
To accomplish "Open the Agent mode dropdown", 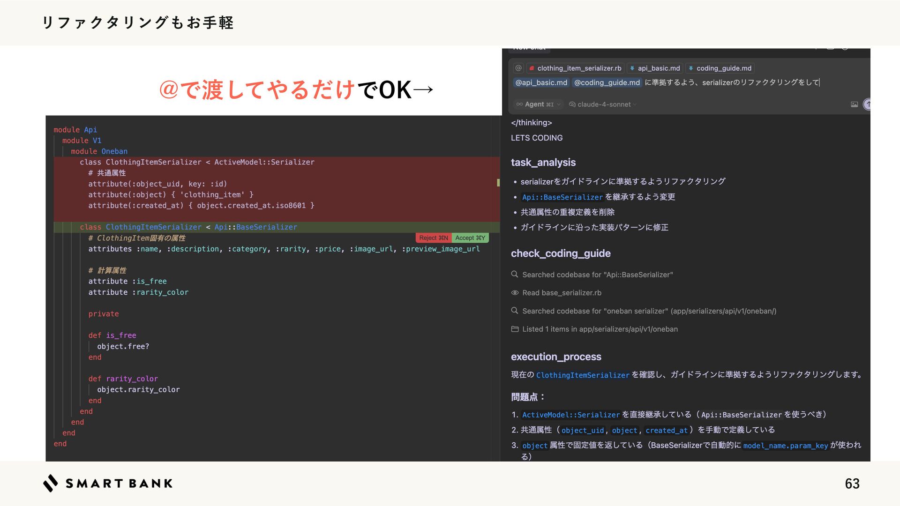I will point(538,104).
